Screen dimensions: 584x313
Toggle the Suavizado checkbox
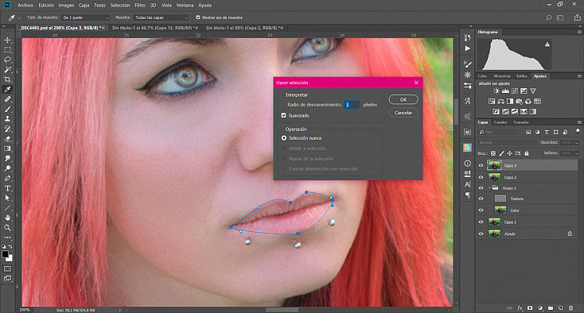coord(284,115)
